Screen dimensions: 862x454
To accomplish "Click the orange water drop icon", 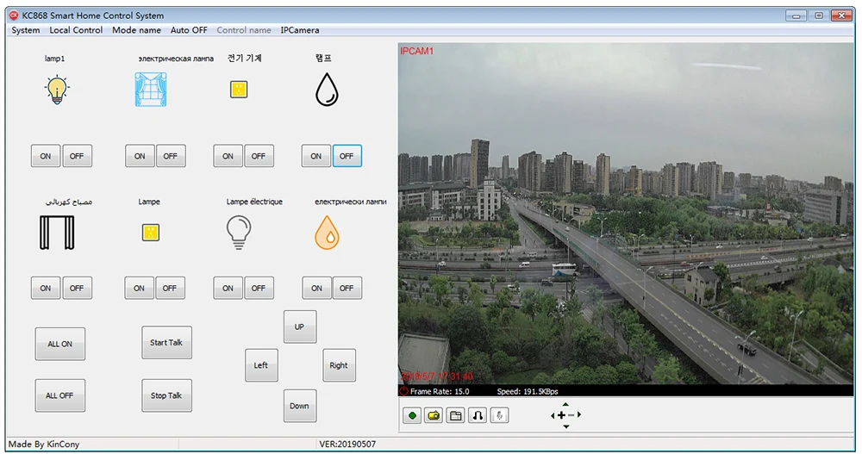I will pos(327,233).
